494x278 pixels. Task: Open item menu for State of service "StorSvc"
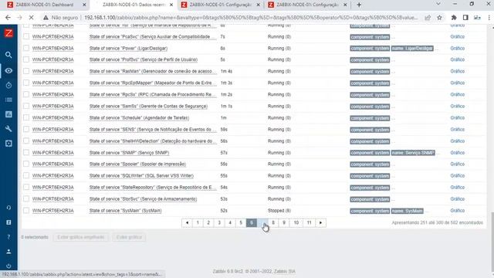(x=143, y=199)
